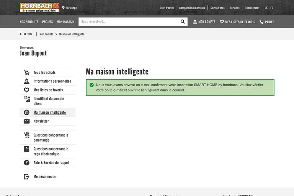This screenshot has height=196, width=294.
Task: Click the Mon compte person icon
Action: click(195, 22)
